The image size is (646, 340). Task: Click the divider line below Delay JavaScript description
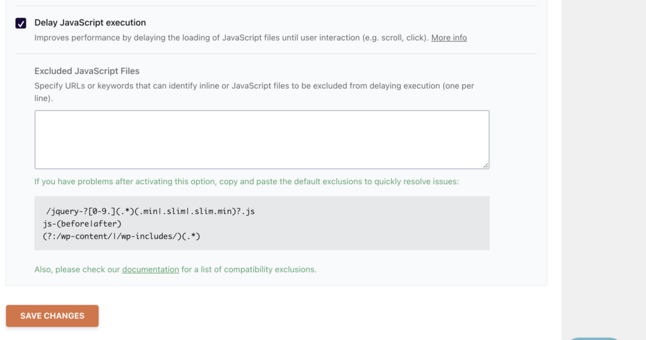pyautogui.click(x=276, y=54)
